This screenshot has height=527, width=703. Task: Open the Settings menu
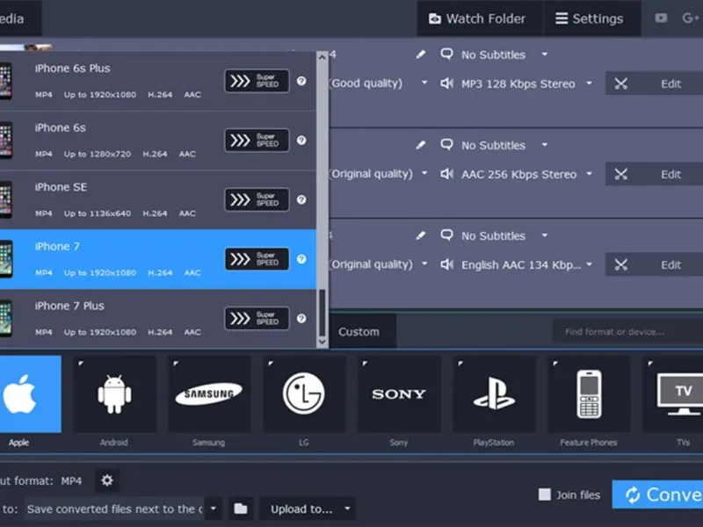pyautogui.click(x=591, y=18)
